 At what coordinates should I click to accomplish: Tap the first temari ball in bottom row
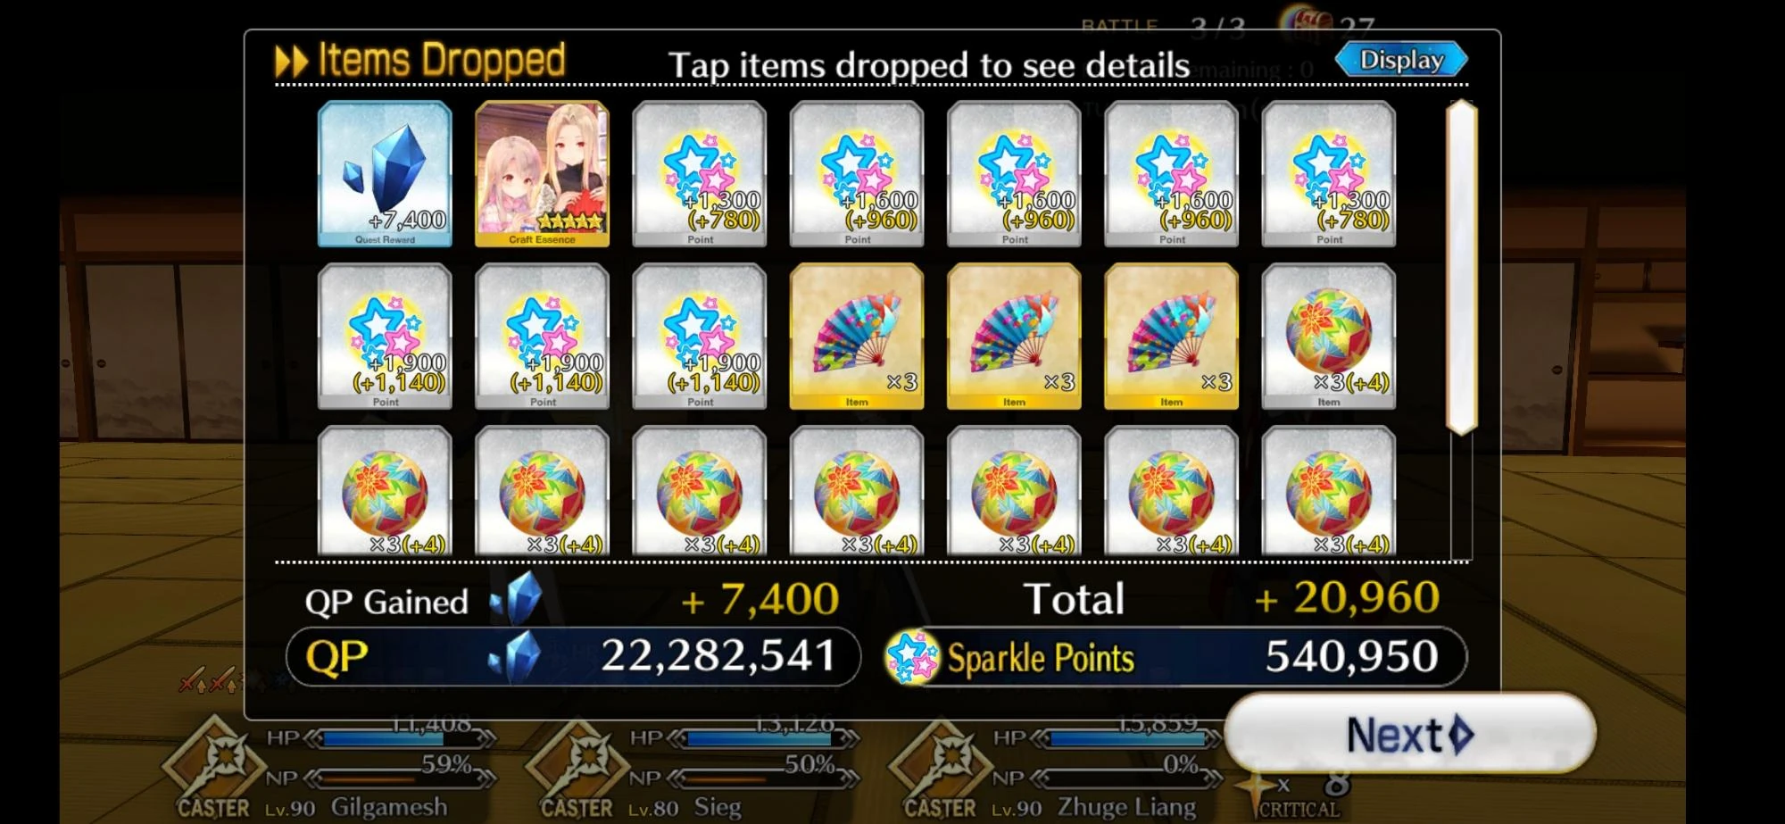pyautogui.click(x=385, y=491)
